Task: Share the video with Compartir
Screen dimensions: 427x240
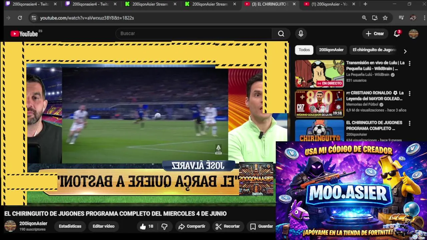Action: point(192,226)
